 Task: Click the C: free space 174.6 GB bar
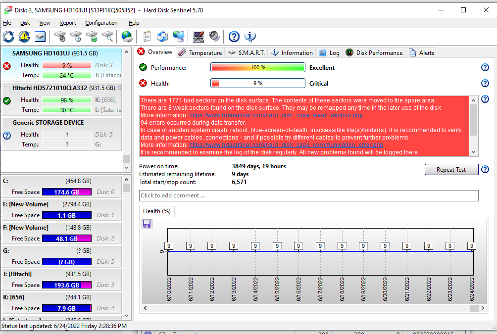tap(67, 192)
